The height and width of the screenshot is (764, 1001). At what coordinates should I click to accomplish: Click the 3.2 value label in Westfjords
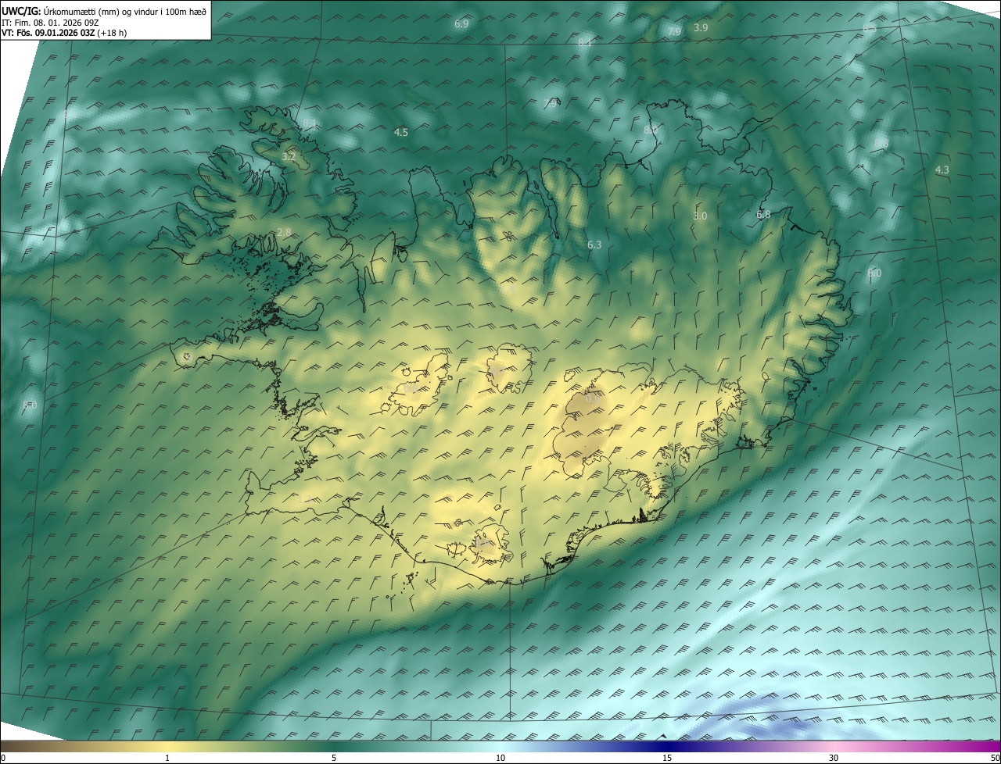[x=289, y=157]
